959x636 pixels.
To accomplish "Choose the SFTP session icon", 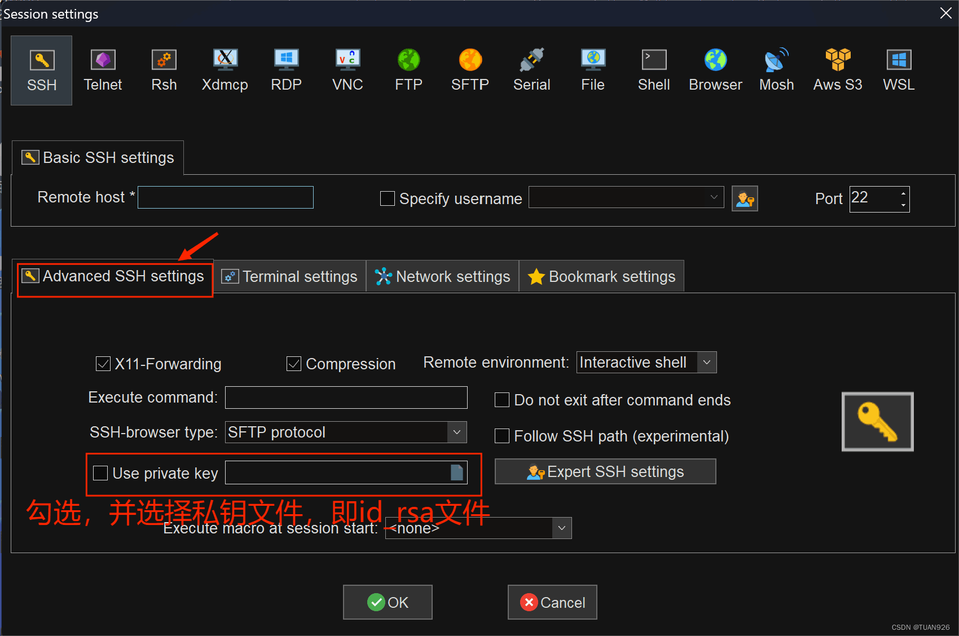I will (470, 70).
